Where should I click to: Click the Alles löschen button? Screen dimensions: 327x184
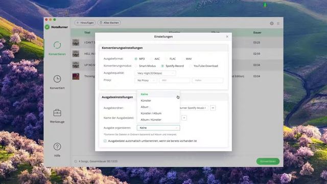109,22
